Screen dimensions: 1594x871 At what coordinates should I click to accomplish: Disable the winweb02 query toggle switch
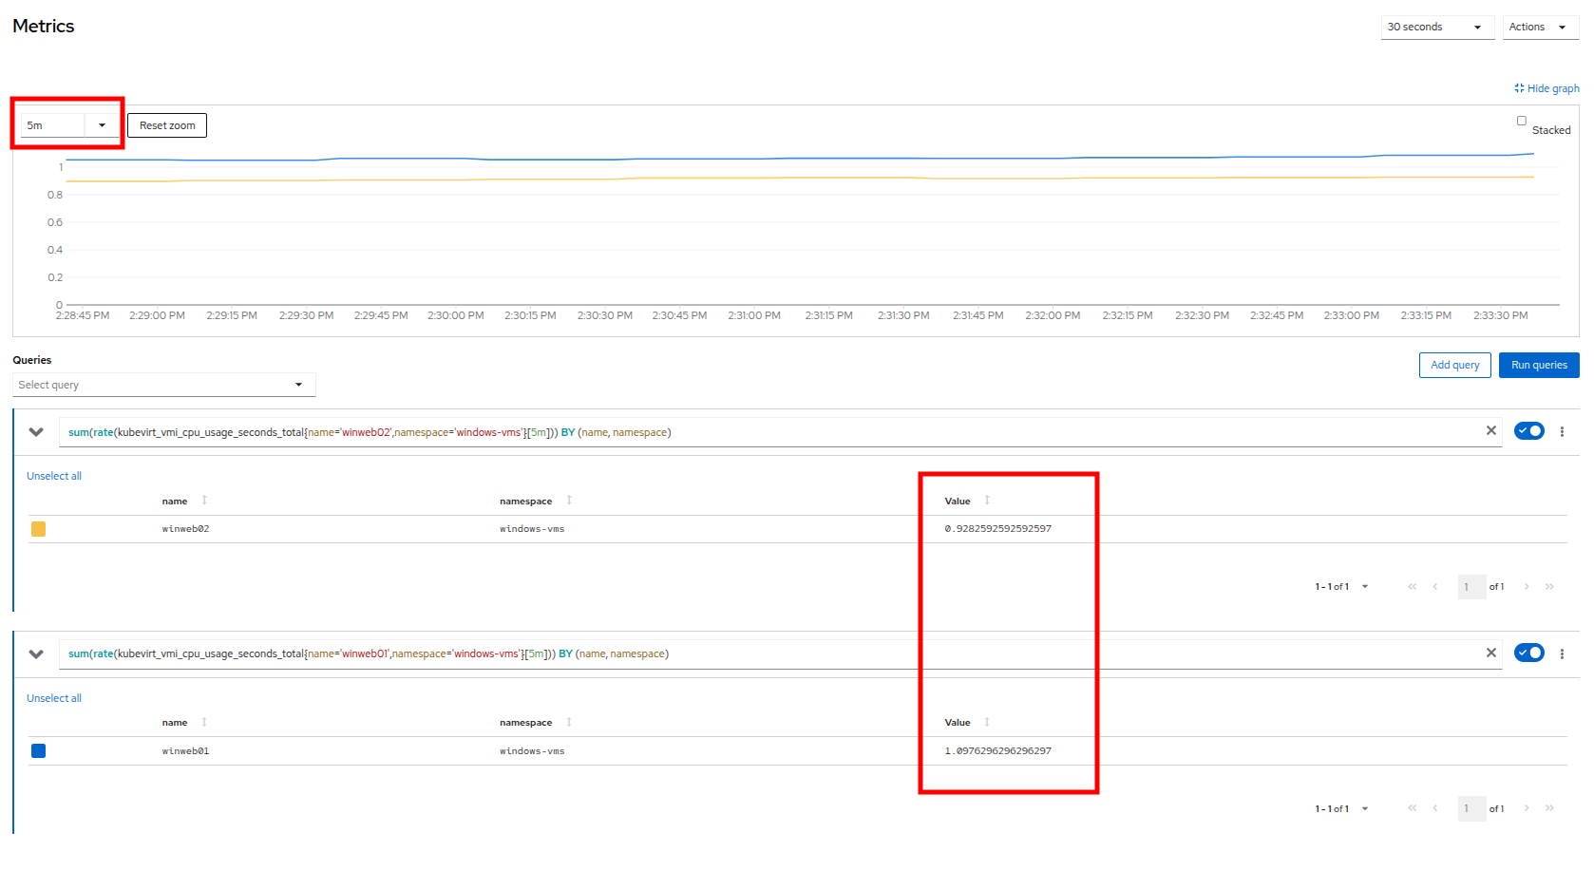click(x=1528, y=431)
